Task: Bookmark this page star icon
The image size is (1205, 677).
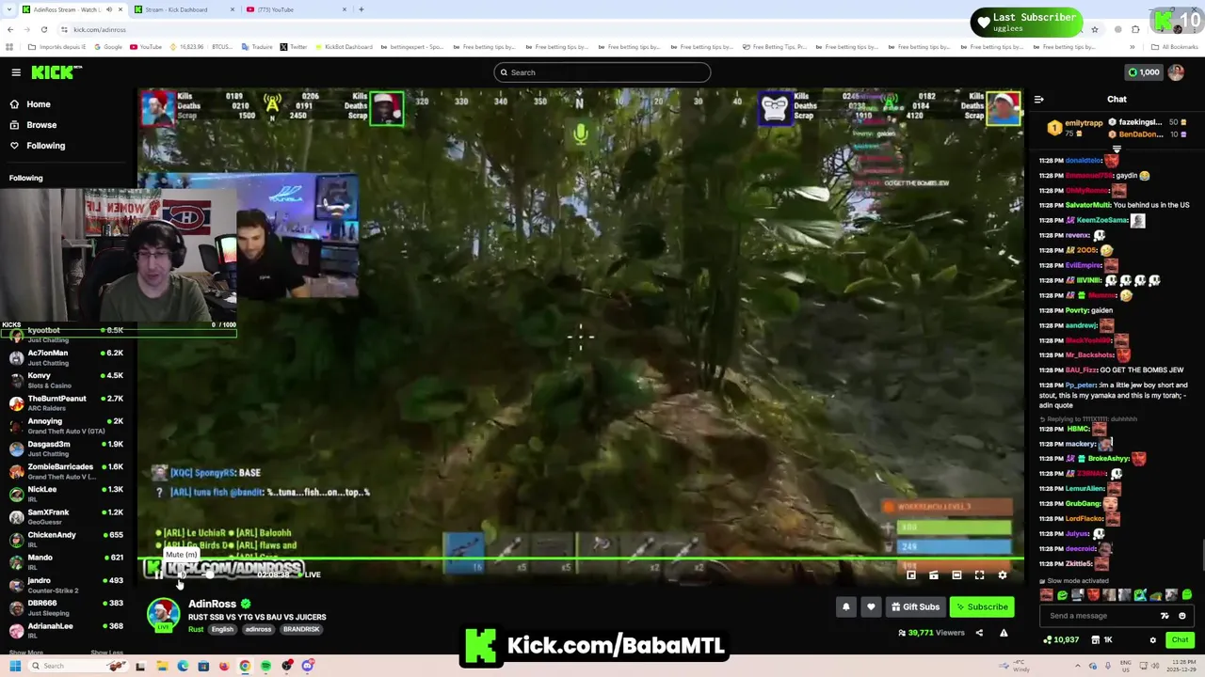Action: click(x=1094, y=29)
